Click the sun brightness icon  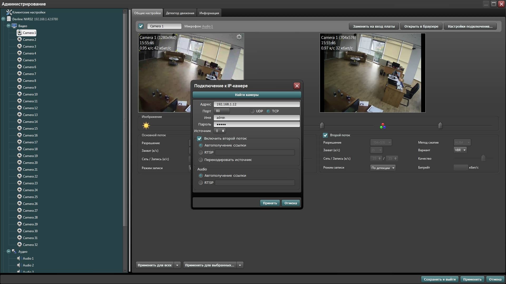(146, 126)
